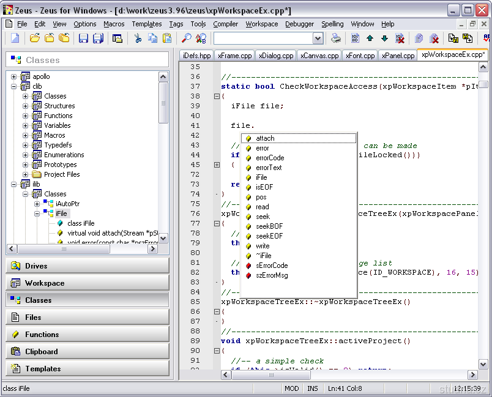Switch to the xCanvas.cpp tab
This screenshot has height=397, width=492.
point(319,56)
